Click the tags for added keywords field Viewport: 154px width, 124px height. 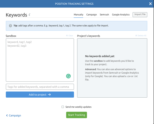click(40, 87)
